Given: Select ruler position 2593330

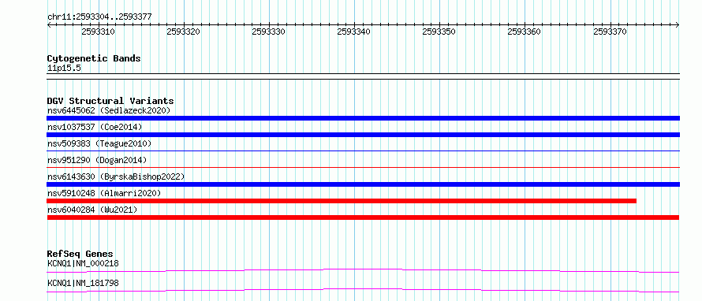Looking at the screenshot, I should (269, 32).
